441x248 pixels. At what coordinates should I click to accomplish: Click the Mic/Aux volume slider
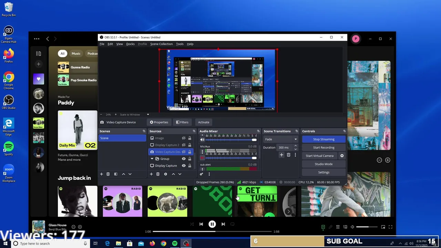[231, 158]
